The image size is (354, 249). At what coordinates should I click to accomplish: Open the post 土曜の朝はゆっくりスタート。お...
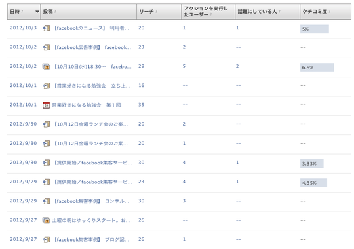click(91, 220)
